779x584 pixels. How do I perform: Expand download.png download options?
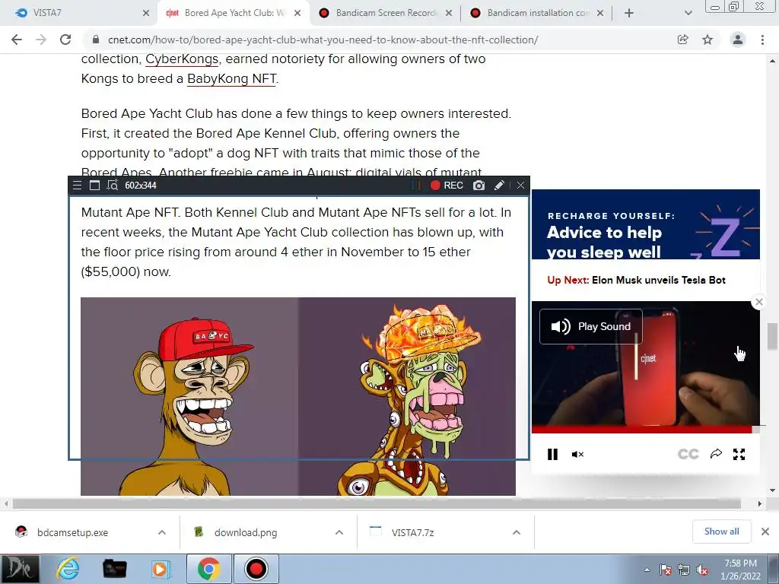(x=339, y=532)
